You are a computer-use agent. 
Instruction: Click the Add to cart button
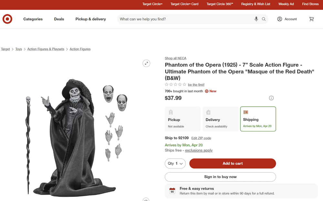click(233, 163)
